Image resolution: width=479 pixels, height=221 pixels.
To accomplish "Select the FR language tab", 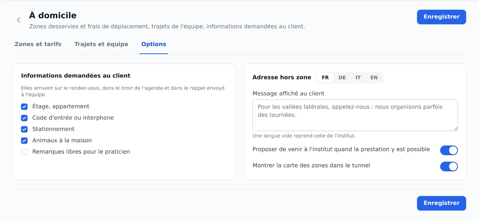I will (325, 77).
